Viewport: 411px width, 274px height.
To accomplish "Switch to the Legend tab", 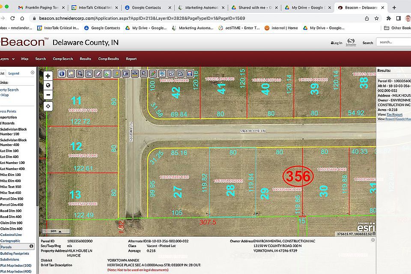I will (14, 73).
